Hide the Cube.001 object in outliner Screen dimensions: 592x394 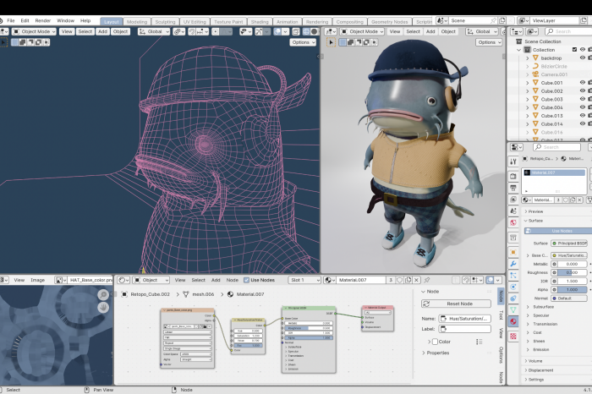coord(582,82)
